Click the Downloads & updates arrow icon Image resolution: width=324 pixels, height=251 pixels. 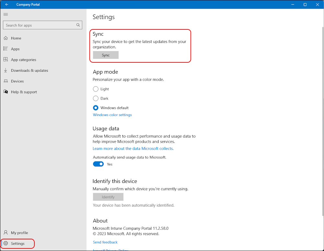(x=6, y=70)
